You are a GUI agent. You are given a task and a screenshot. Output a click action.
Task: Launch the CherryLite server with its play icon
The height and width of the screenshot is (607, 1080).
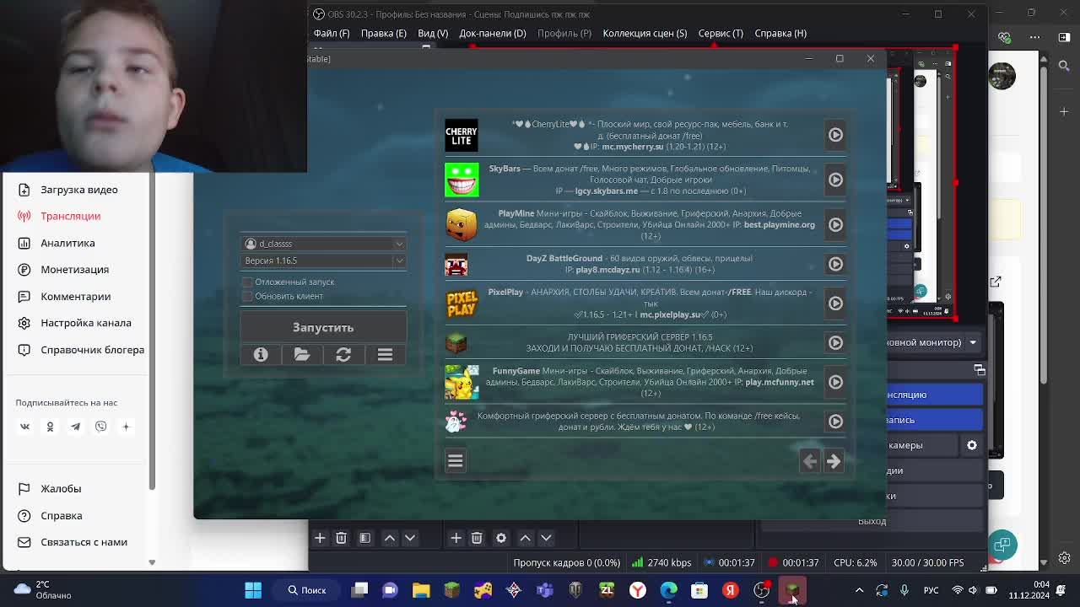tap(835, 135)
